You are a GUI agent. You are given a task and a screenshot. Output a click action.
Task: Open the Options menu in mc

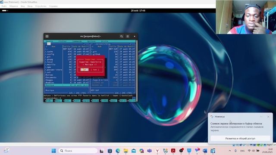(x=91, y=41)
